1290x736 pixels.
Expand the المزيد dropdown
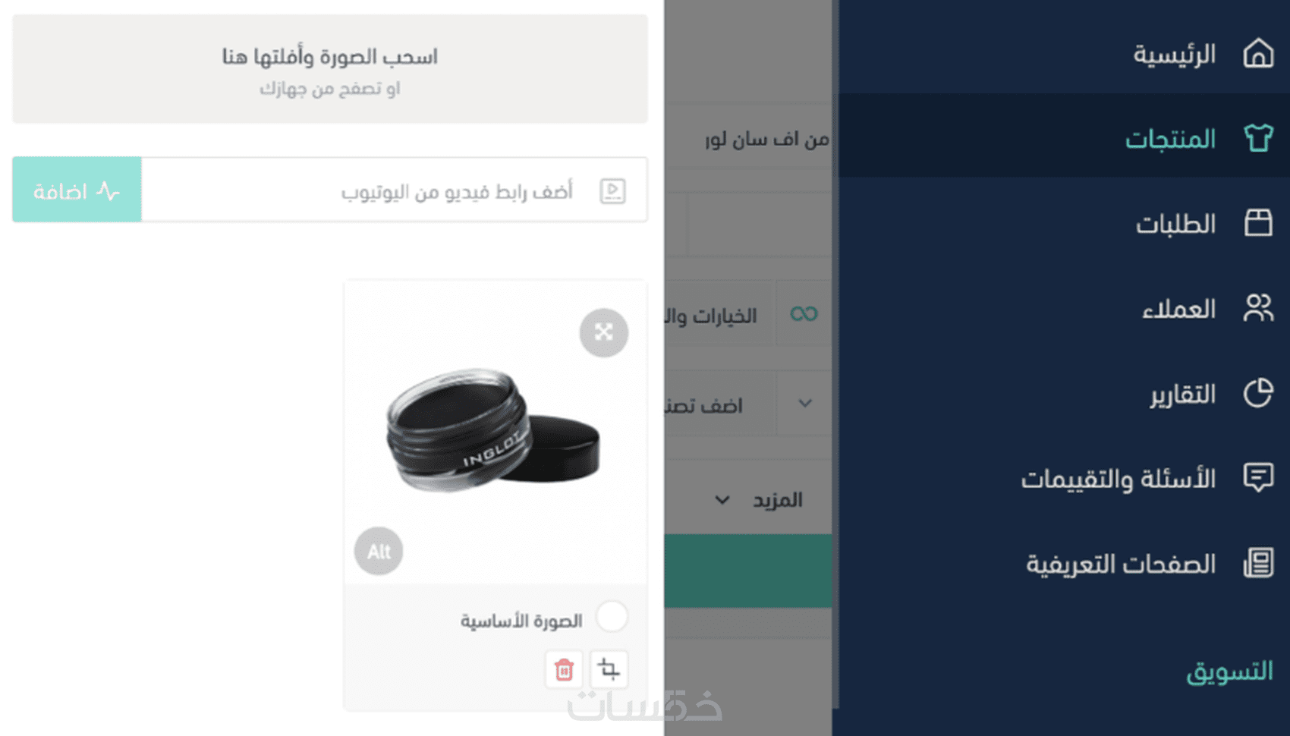point(759,500)
